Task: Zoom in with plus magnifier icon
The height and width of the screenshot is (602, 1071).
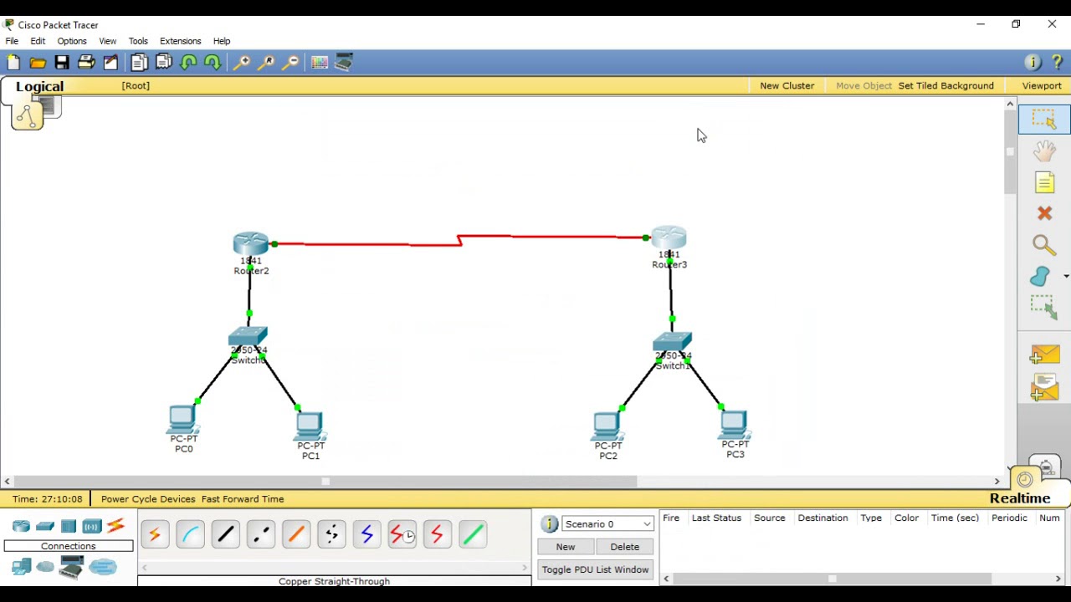Action: [242, 63]
